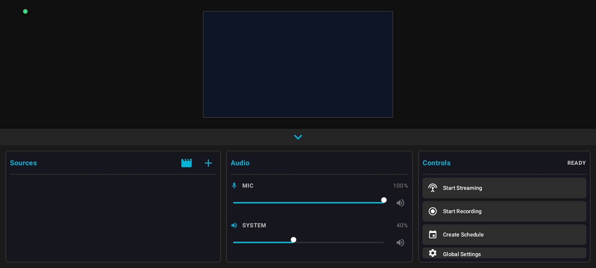This screenshot has width=596, height=268.
Task: Click the READY status text
Action: [x=576, y=163]
